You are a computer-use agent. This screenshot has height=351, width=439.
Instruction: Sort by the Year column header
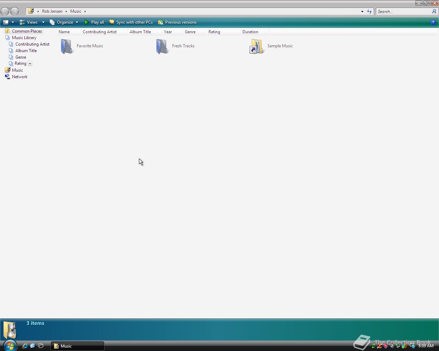pyautogui.click(x=173, y=32)
